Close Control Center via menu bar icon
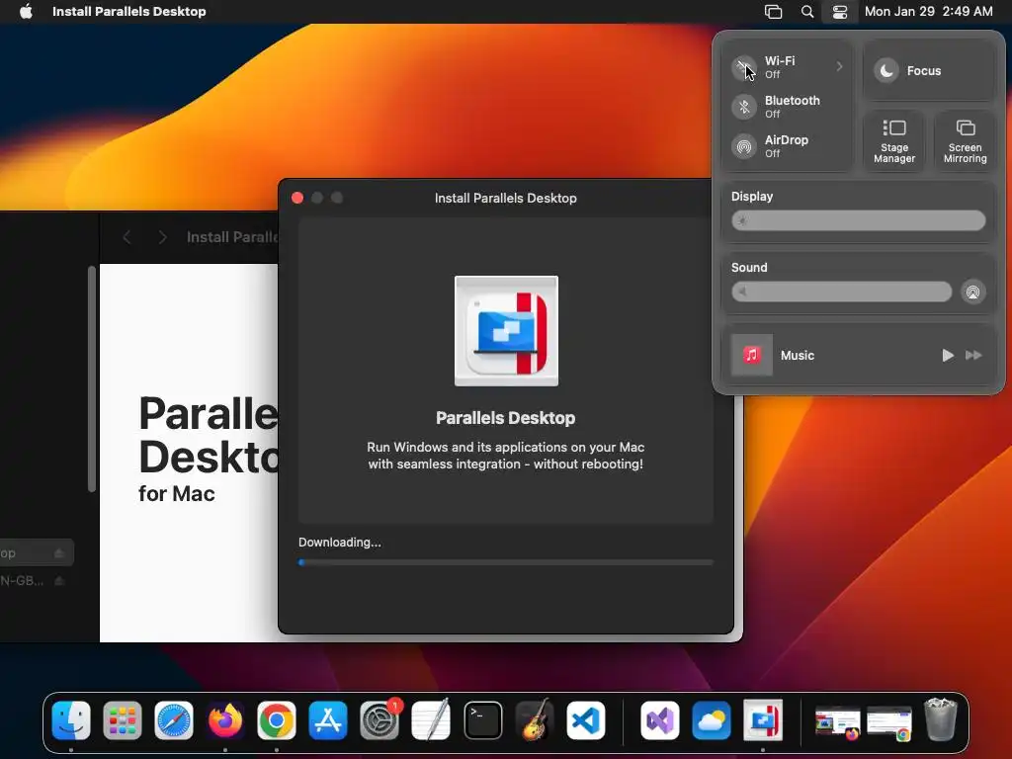The height and width of the screenshot is (759, 1012). tap(840, 12)
